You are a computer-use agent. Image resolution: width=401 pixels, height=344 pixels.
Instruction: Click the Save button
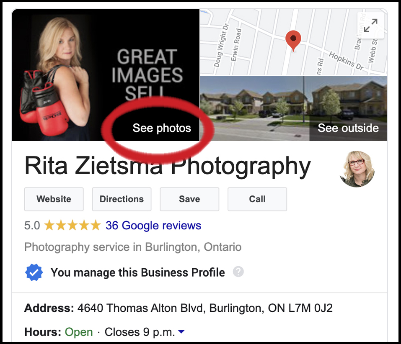tap(189, 199)
